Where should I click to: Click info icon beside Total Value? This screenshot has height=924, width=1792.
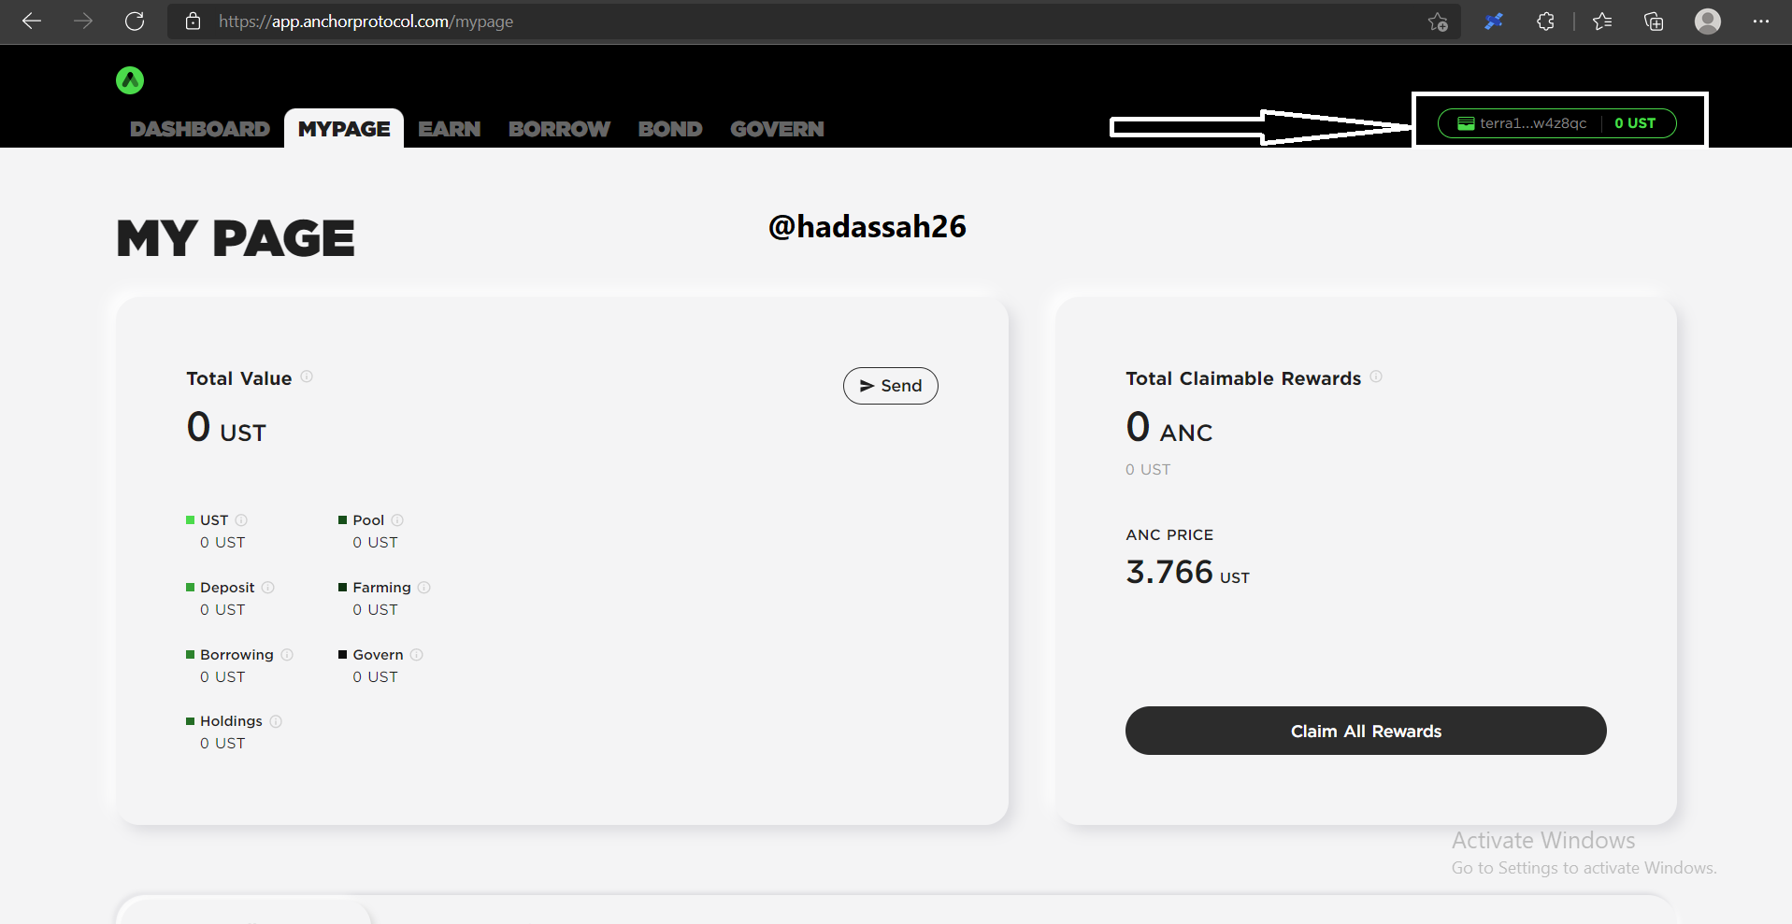[x=307, y=377]
